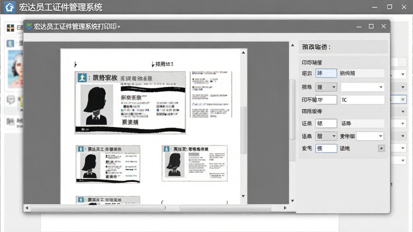413x232 pixels.
Task: Click the blue person icon on the large ID card
Action: click(82, 78)
